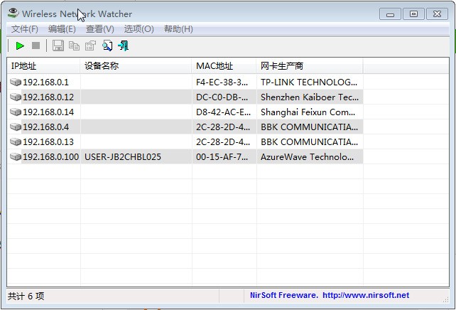This screenshot has width=456, height=310.
Task: Select the 192.168.0.13 IP cell
Action: (x=48, y=141)
